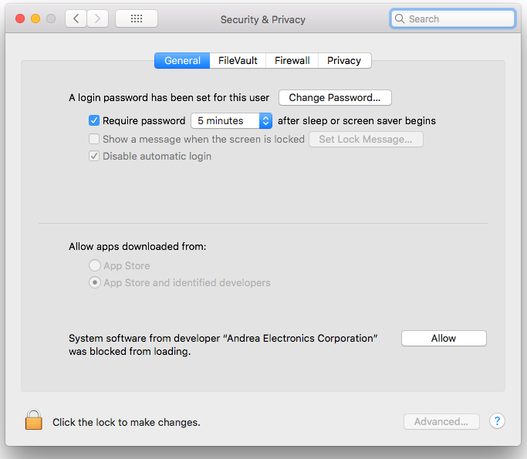Go forward using the right arrow button
The height and width of the screenshot is (459, 527).
point(97,19)
